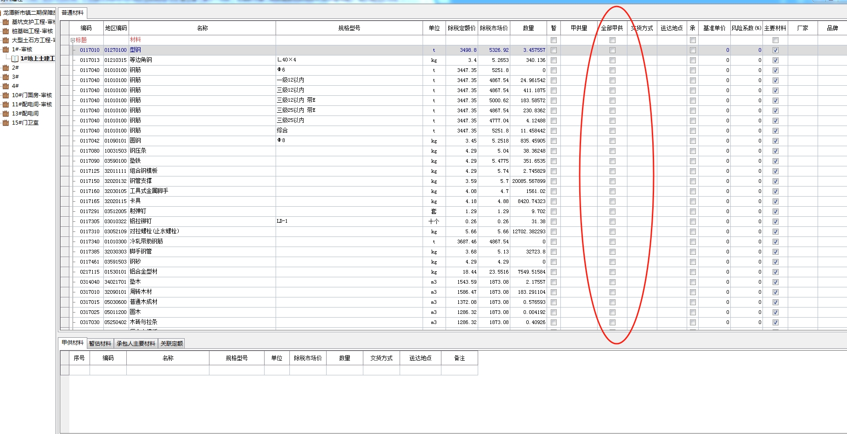Click region code cell 34021701

click(x=116, y=282)
